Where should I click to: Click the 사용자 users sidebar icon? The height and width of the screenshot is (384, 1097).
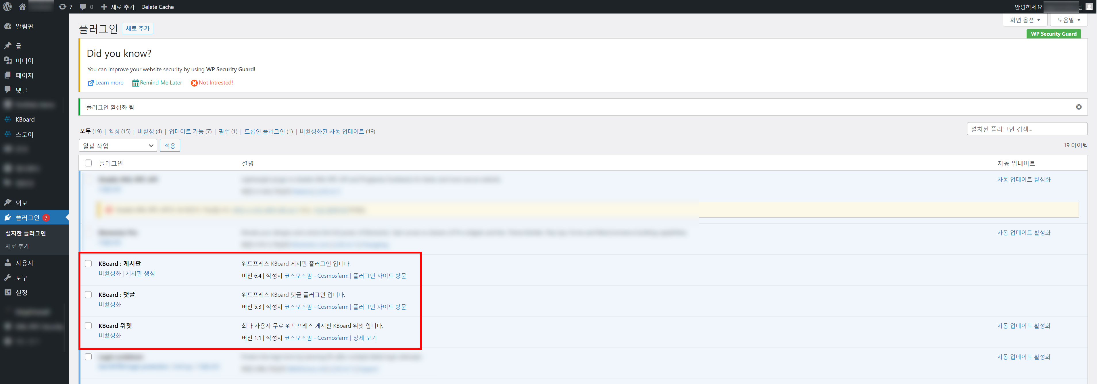(8, 263)
